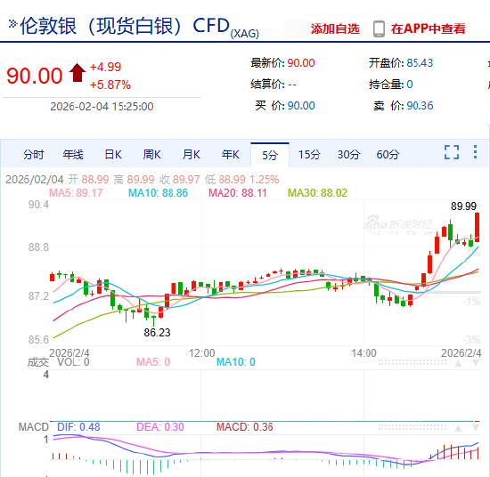Click the 伦敦银（现货白银）CFD title

[125, 26]
